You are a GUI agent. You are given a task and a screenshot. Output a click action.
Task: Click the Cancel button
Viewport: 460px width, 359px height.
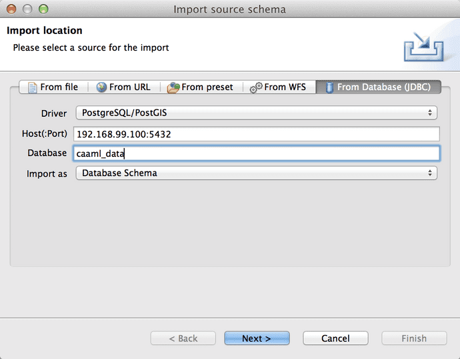[x=335, y=338]
